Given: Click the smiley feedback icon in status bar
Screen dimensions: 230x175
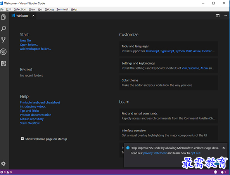Looking at the screenshot, I should pos(215,172).
